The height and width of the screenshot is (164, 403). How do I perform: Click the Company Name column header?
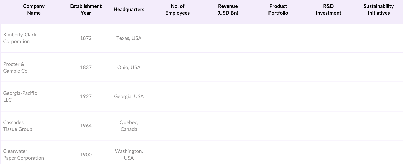tap(34, 10)
